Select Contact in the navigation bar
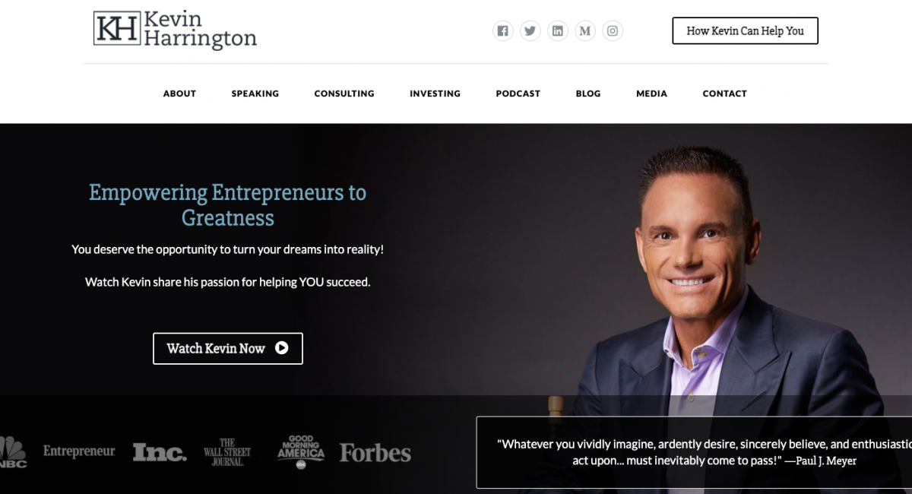 click(724, 93)
